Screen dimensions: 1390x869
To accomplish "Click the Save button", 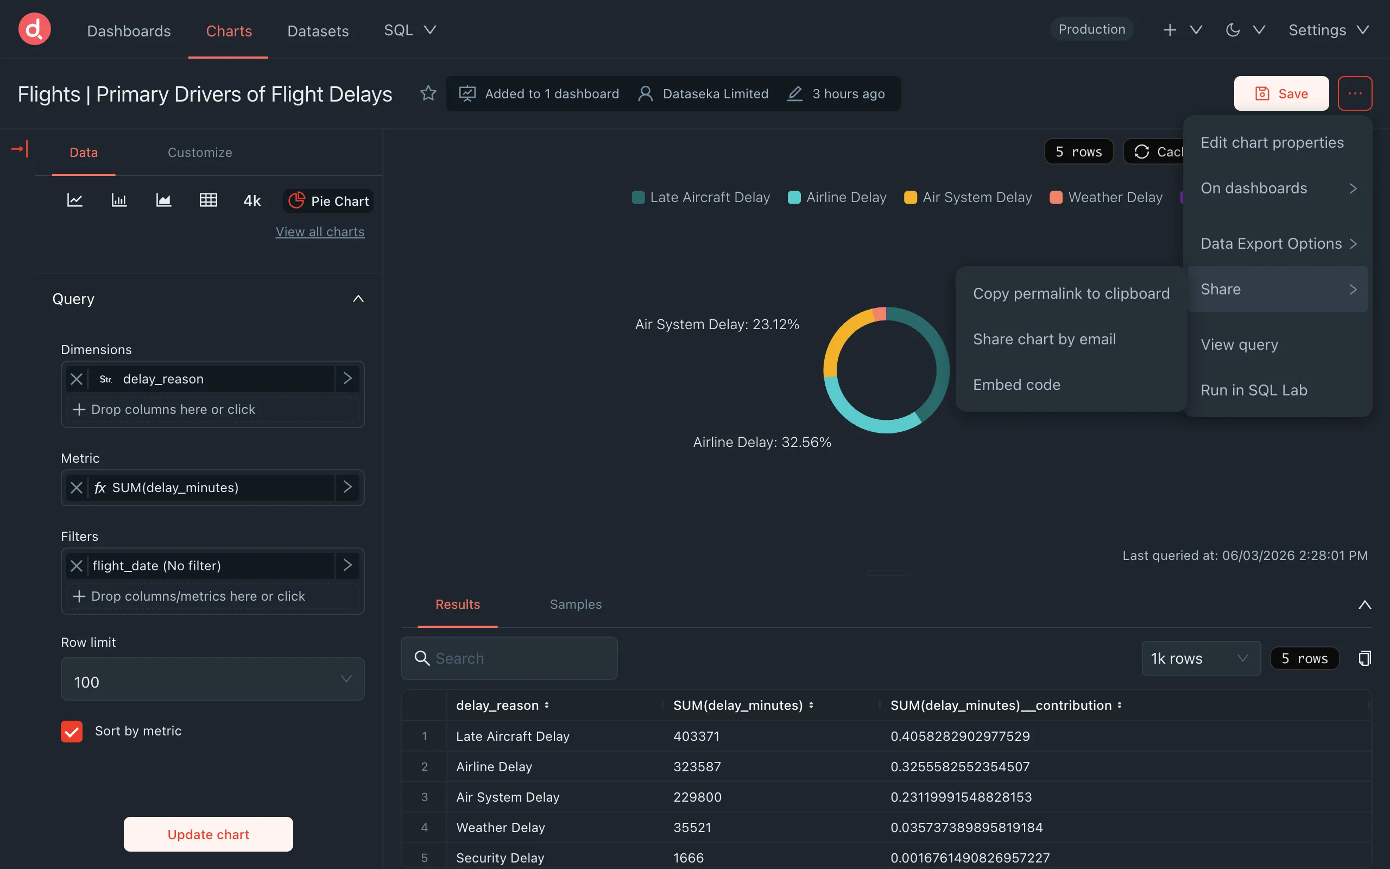I will coord(1281,93).
